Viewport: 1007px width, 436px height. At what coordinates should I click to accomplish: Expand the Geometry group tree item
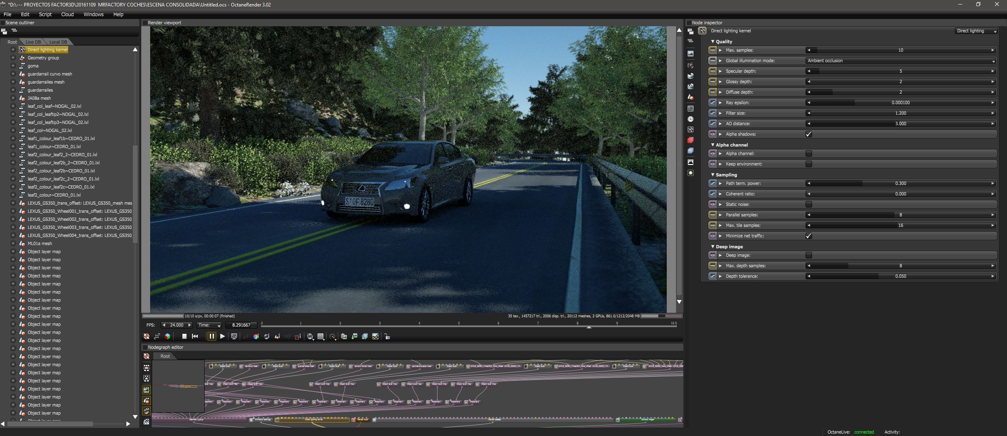tap(13, 58)
